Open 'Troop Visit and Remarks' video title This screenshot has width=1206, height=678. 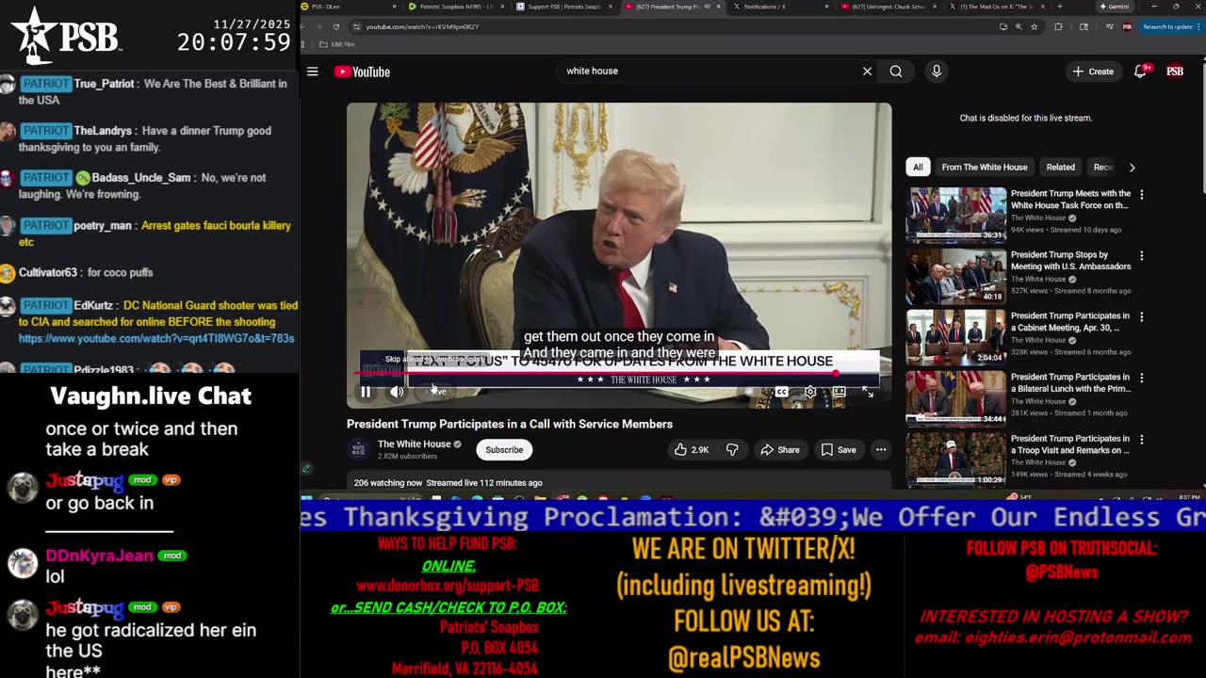click(1070, 444)
